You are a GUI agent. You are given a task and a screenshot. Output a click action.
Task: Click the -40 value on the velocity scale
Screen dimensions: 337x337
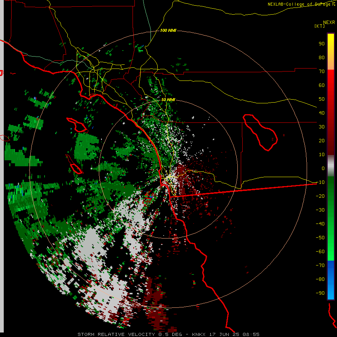tap(320, 224)
